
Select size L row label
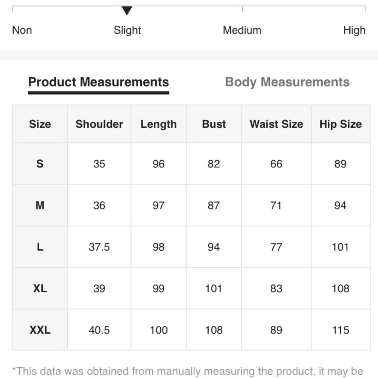pos(39,247)
